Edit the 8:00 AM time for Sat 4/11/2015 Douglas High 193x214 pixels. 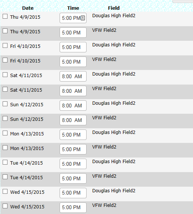[73, 76]
